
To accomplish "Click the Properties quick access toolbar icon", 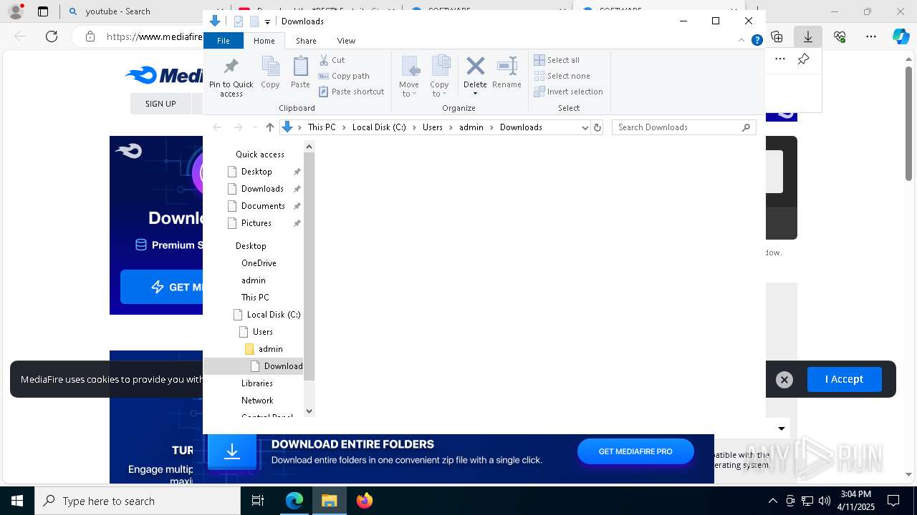I will [x=239, y=21].
